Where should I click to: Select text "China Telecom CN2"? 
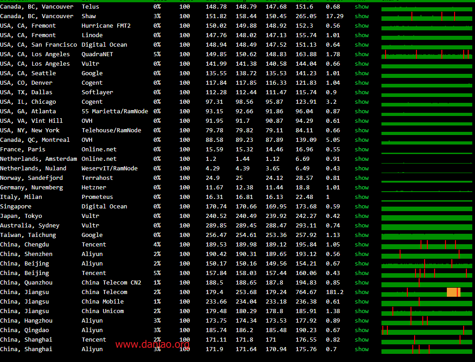tap(111, 283)
